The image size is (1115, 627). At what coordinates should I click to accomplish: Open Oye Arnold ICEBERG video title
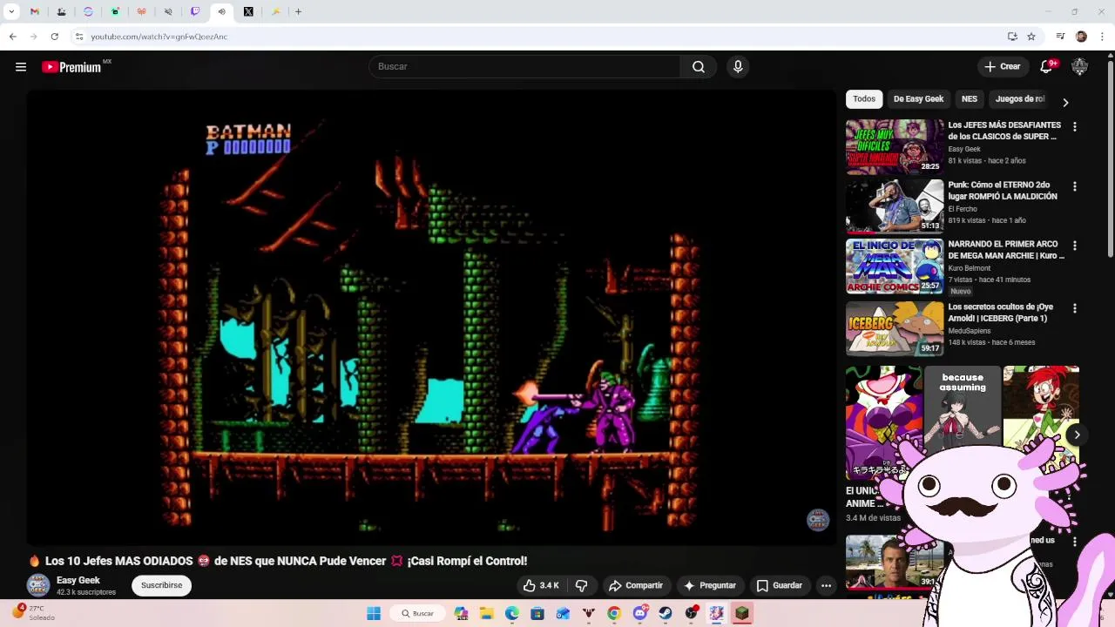1001,313
